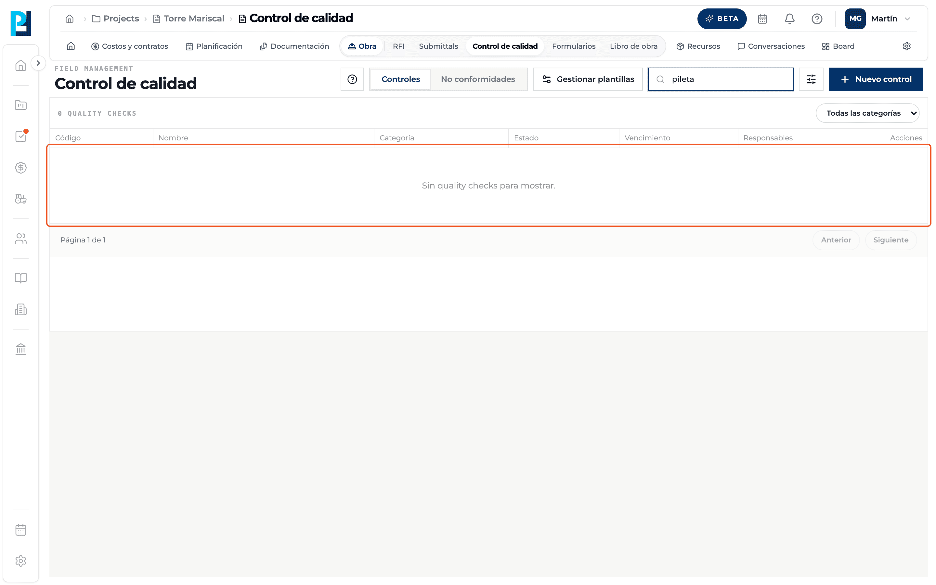Click the team users icon in sidebar
Image resolution: width=936 pixels, height=585 pixels.
(21, 238)
